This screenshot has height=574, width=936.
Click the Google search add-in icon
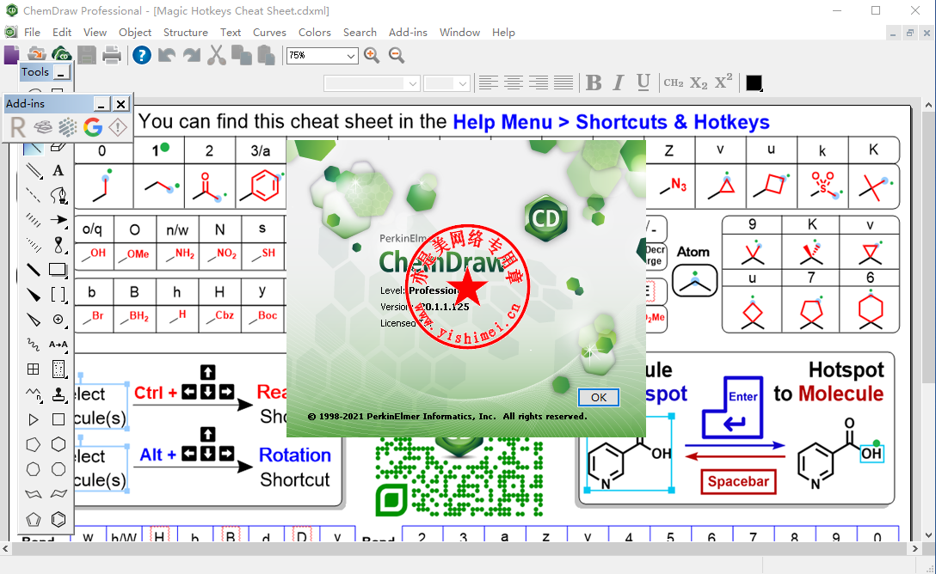tap(93, 127)
